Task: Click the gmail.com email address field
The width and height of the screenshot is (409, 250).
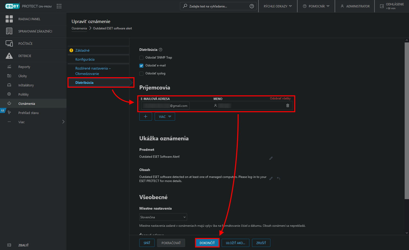Action: point(165,106)
